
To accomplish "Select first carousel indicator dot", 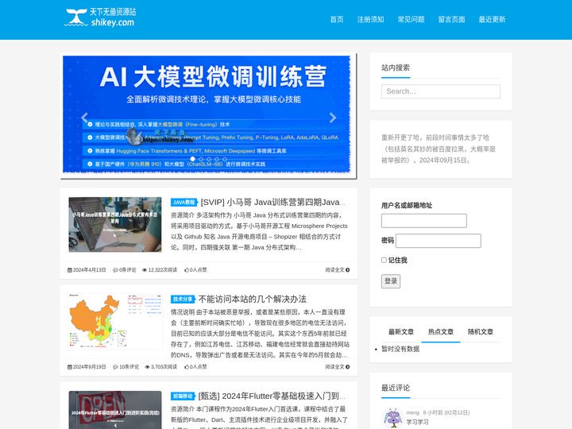I will (192, 159).
